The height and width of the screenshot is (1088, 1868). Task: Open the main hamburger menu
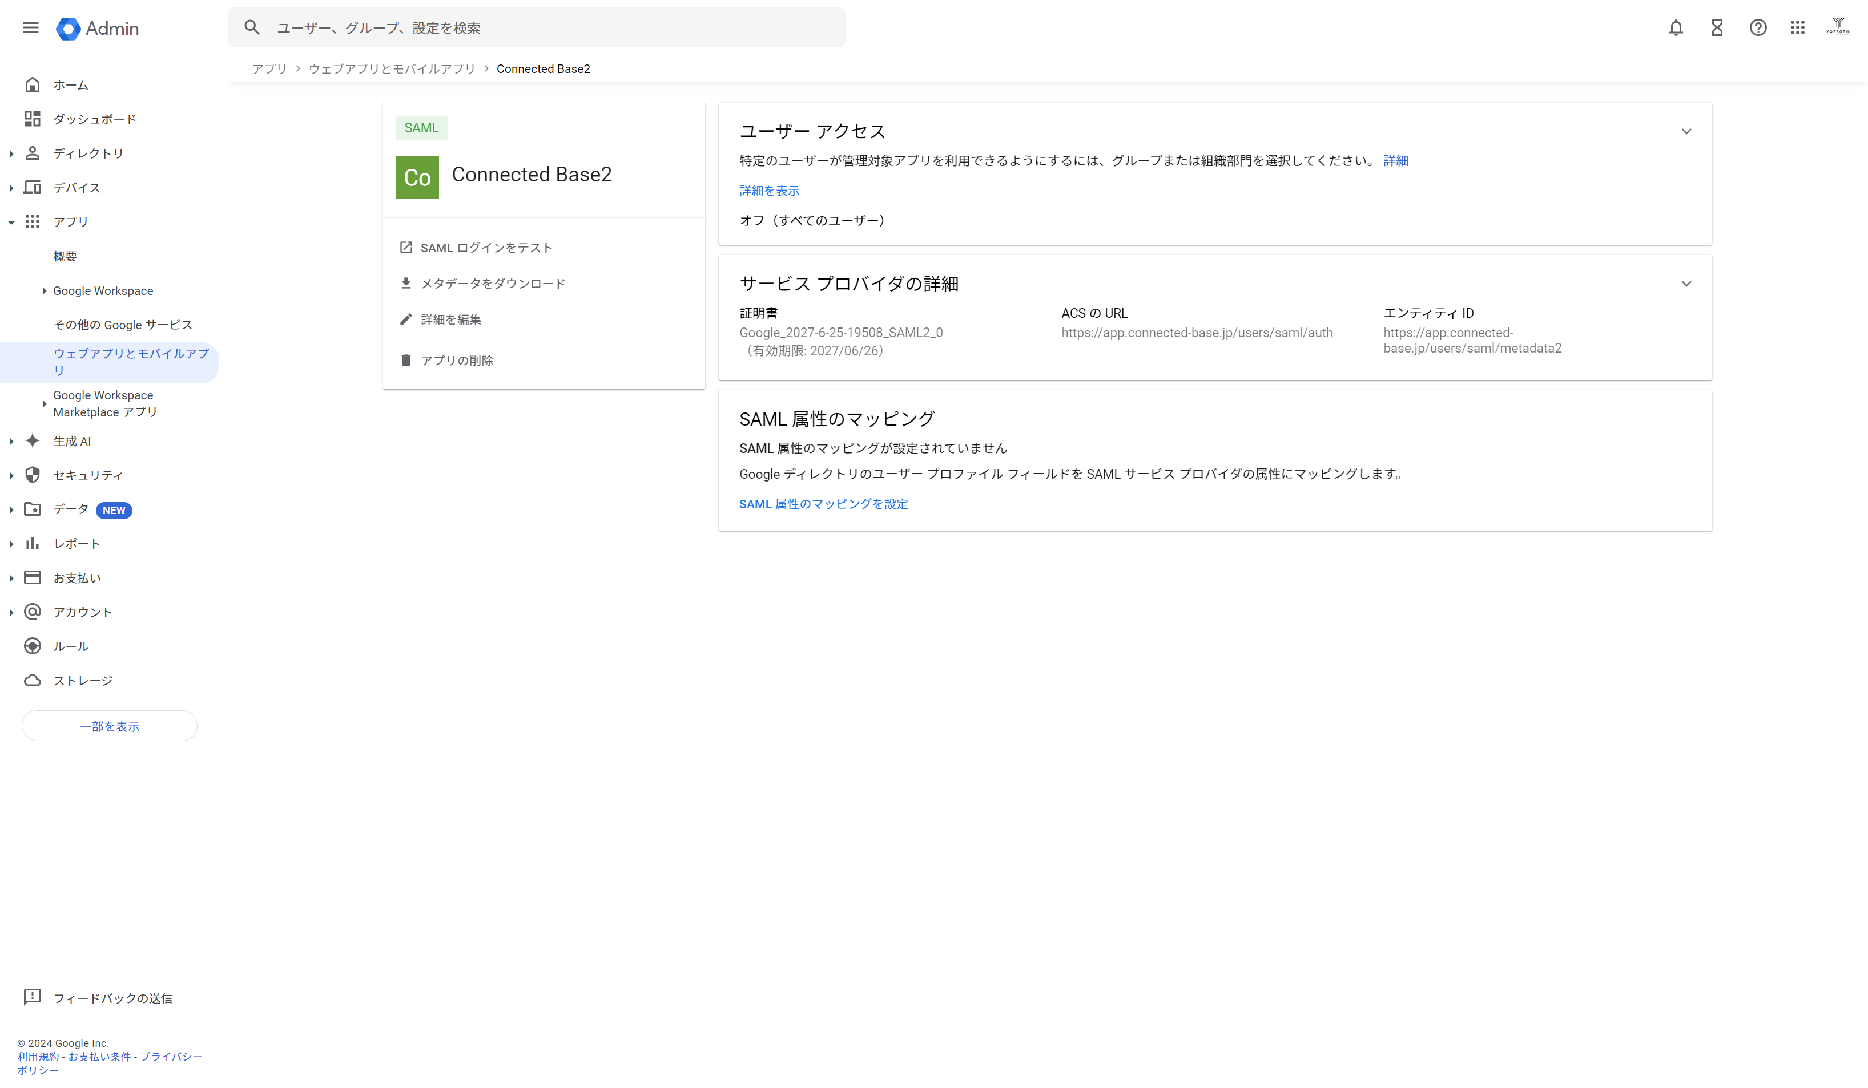30,27
